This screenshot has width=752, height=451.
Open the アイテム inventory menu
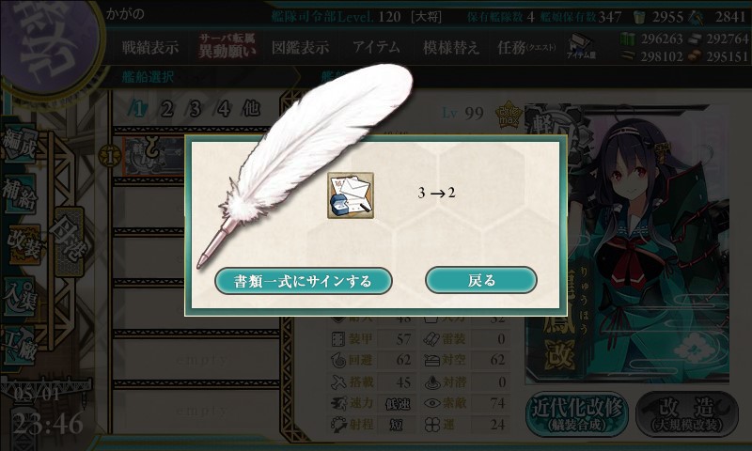(377, 47)
